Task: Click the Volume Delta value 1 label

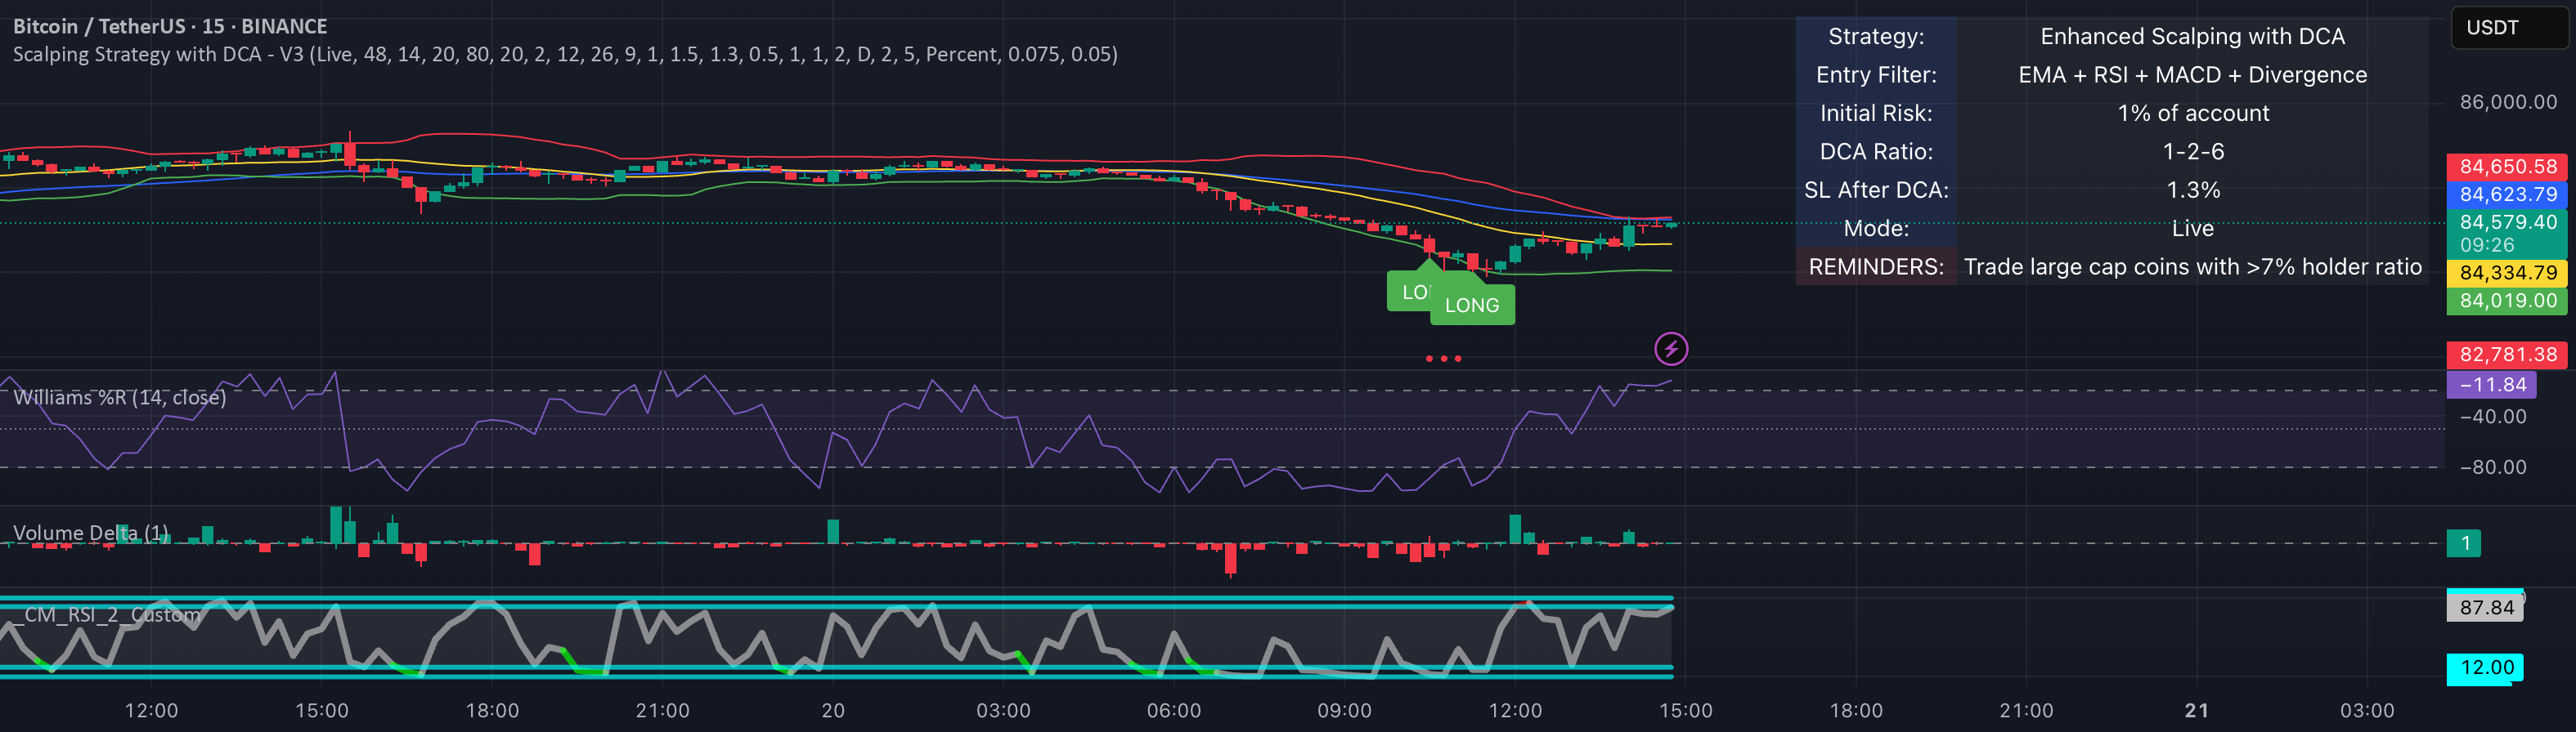Action: (2464, 543)
